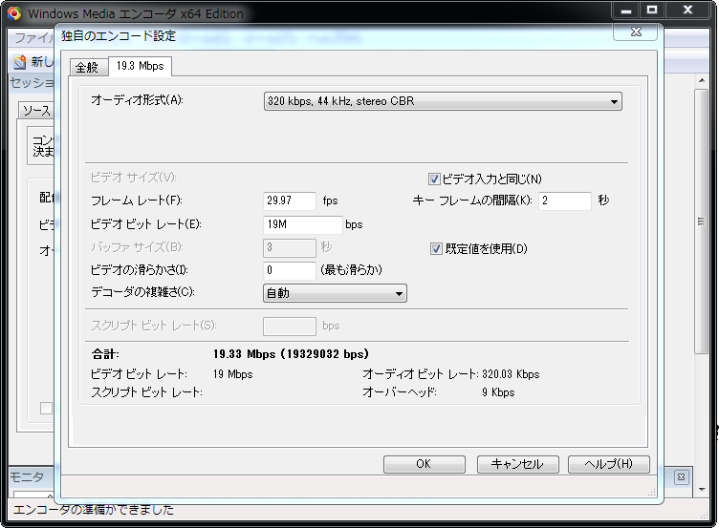Uncheck the ビデオ入力と同じ checkbox
Image resolution: width=719 pixels, height=528 pixels.
pos(435,179)
